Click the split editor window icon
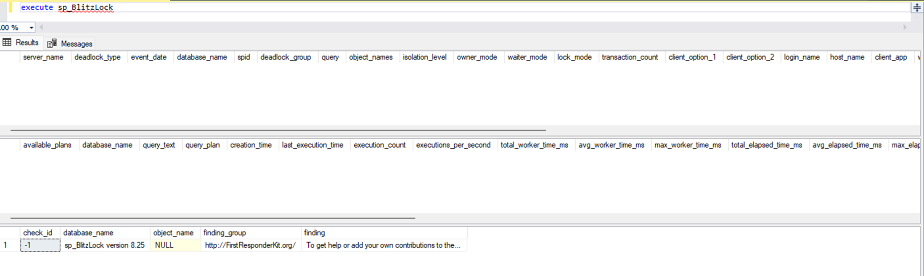The image size is (924, 276). (917, 8)
